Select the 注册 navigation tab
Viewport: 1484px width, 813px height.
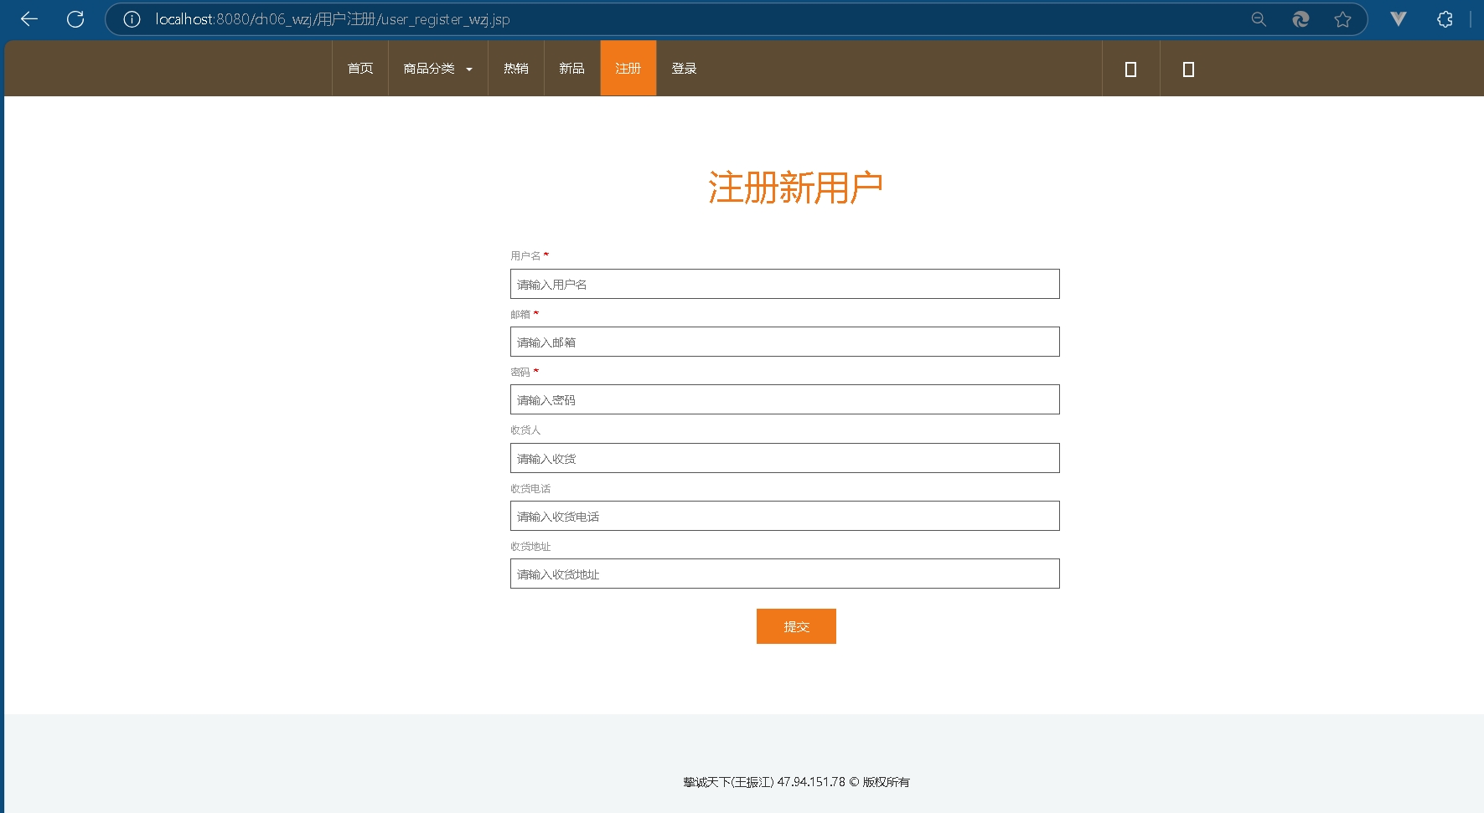coord(628,69)
